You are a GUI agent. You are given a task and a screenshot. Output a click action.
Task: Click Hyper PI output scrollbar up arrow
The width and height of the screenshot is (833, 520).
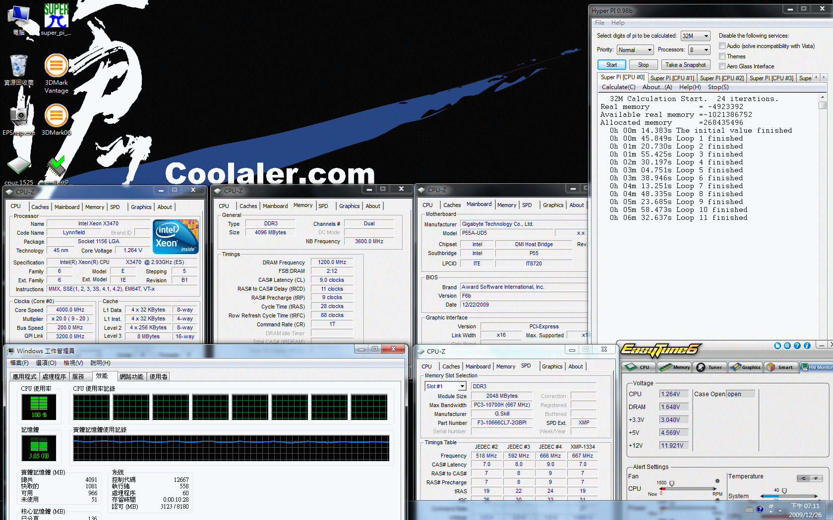[822, 98]
